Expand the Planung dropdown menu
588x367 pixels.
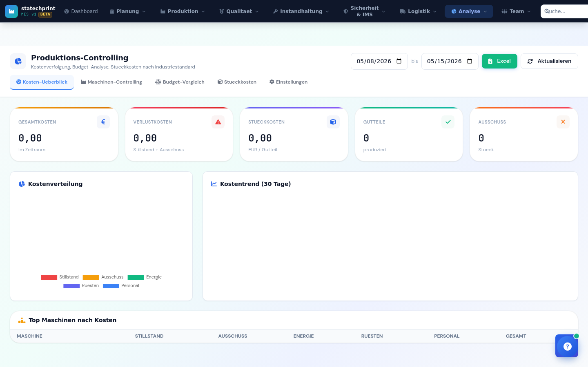click(127, 11)
